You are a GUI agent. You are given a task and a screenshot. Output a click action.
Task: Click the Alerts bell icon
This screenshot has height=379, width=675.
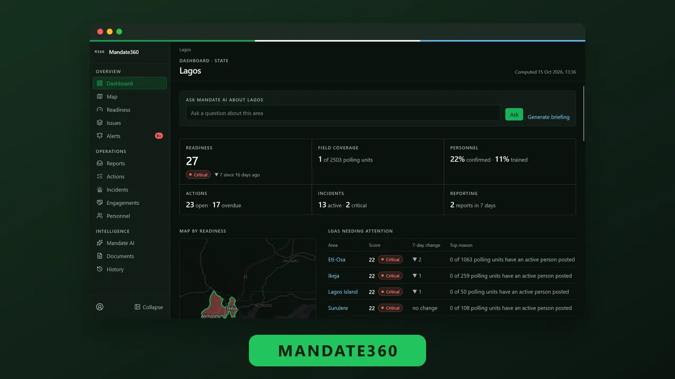pyautogui.click(x=100, y=136)
